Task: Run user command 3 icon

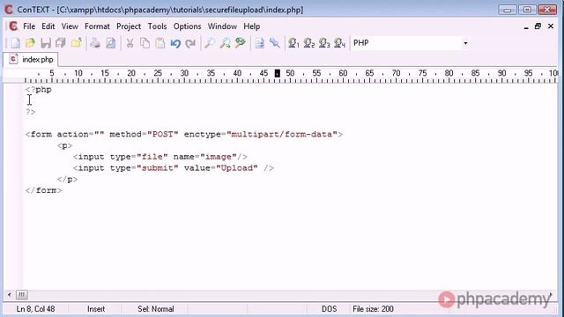Action: [x=324, y=43]
